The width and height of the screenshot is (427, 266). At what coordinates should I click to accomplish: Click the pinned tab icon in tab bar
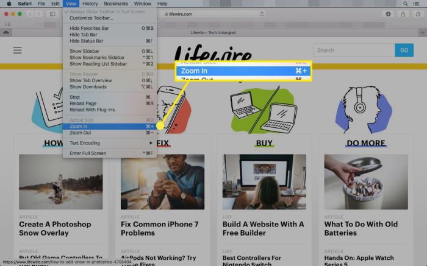(x=6, y=33)
